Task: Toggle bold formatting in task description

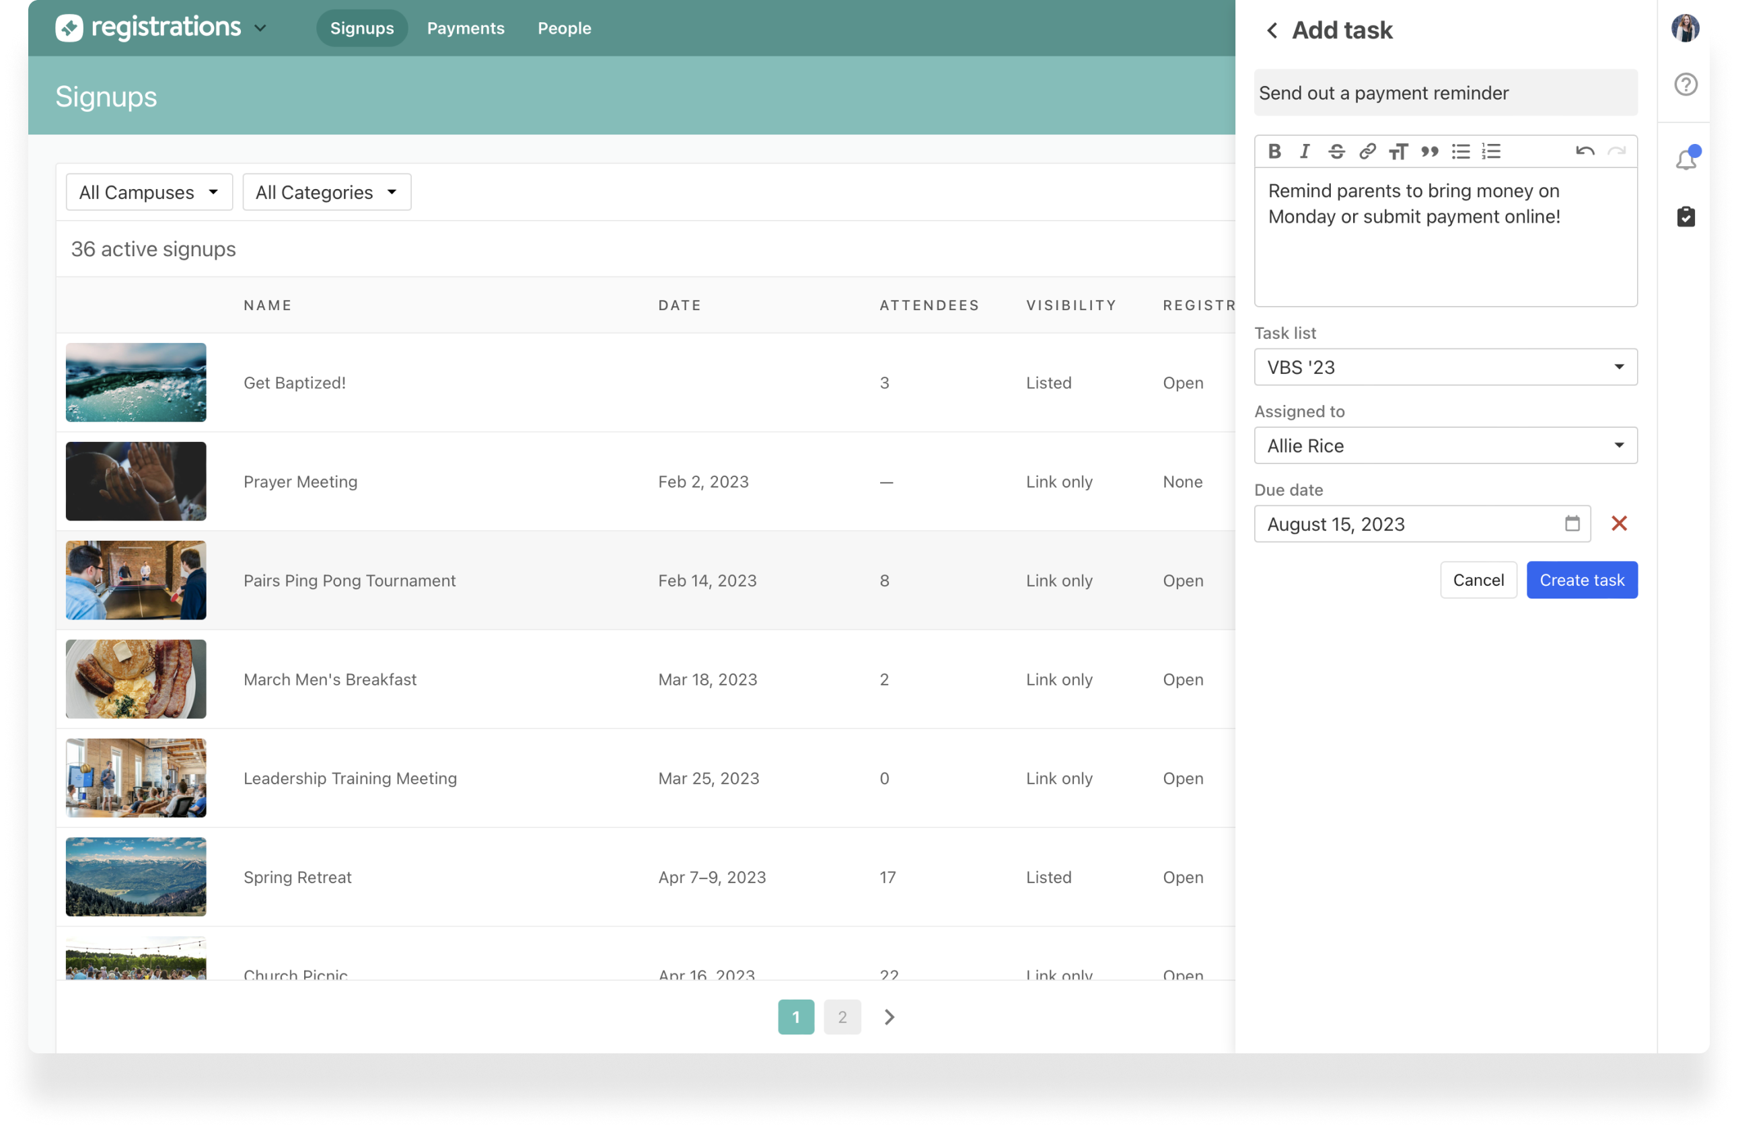Action: (1274, 151)
